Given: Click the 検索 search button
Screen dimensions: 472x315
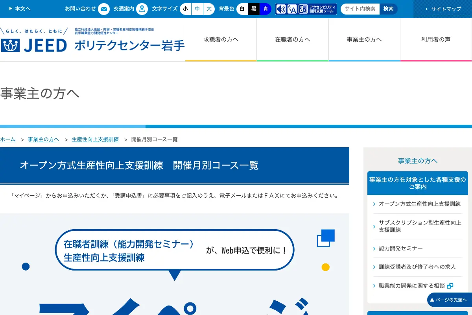Looking at the screenshot, I should [x=388, y=9].
